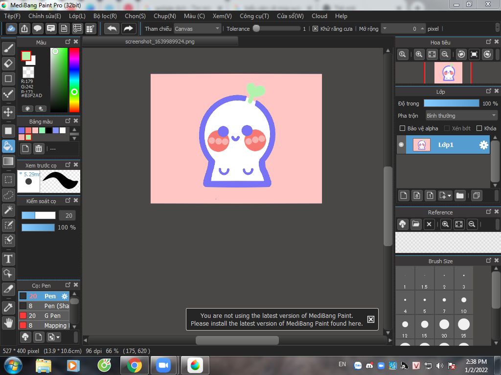Pop out the Brush Size panel
The width and height of the screenshot is (501, 375).
click(488, 261)
